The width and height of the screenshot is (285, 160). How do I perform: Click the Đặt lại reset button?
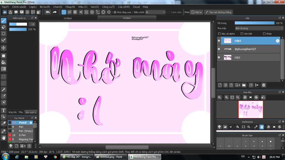pyautogui.click(x=196, y=12)
